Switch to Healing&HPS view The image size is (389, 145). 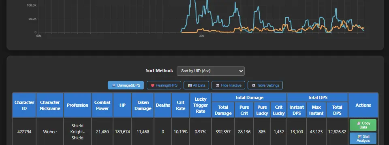[164, 85]
